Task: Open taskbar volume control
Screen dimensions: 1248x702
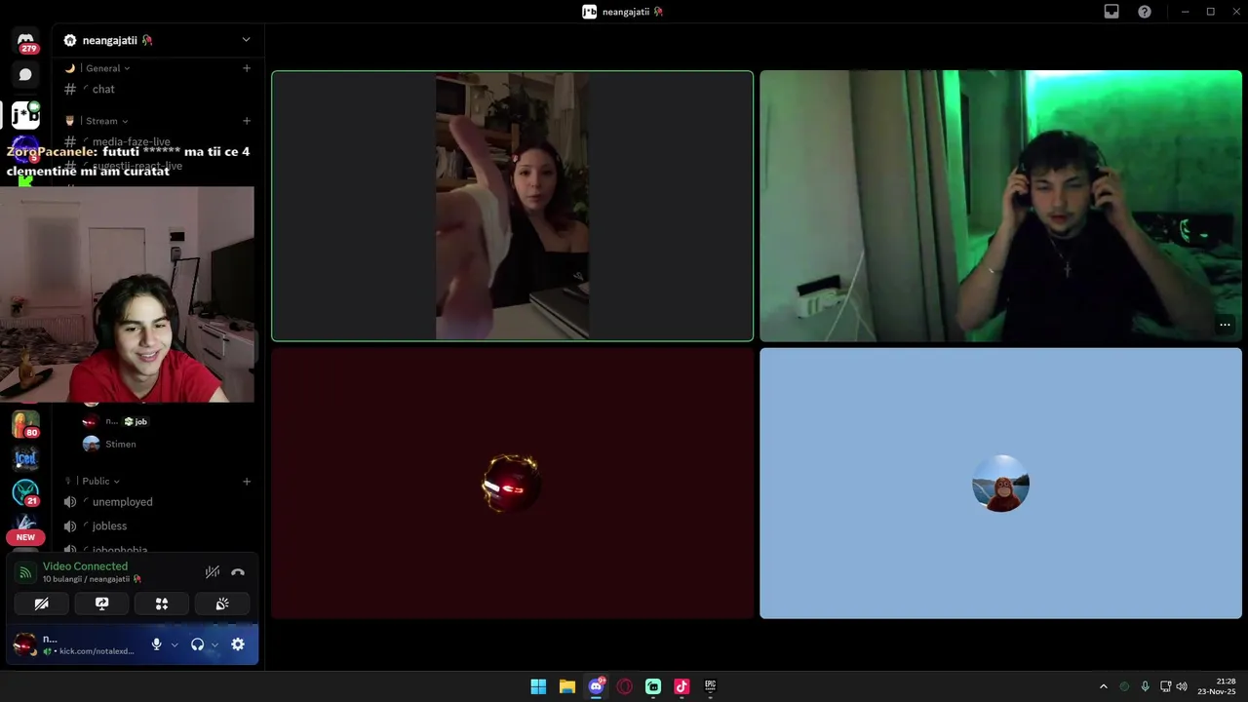Action: (x=1182, y=686)
